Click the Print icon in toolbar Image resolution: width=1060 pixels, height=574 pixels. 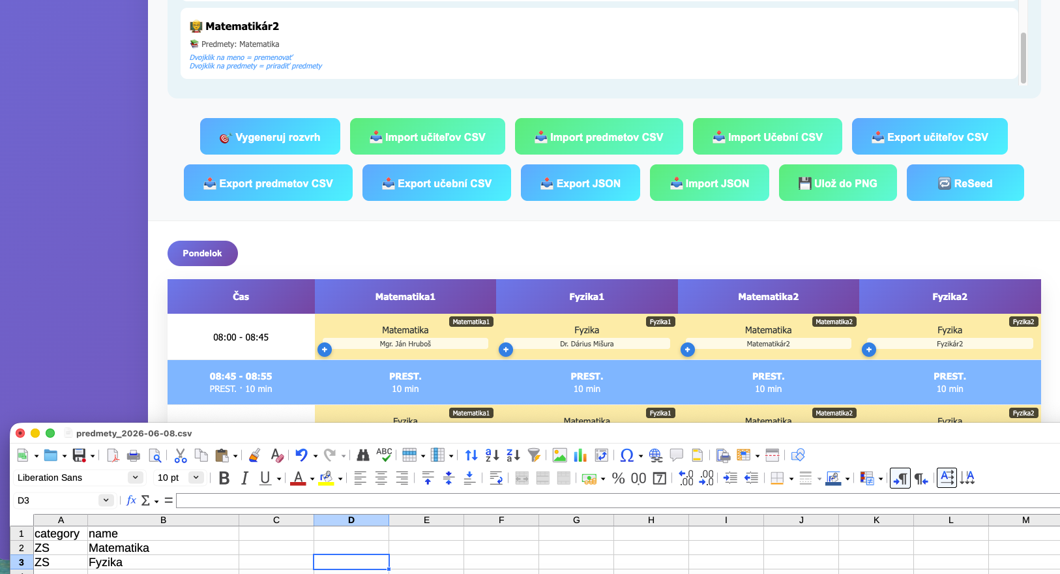(134, 455)
